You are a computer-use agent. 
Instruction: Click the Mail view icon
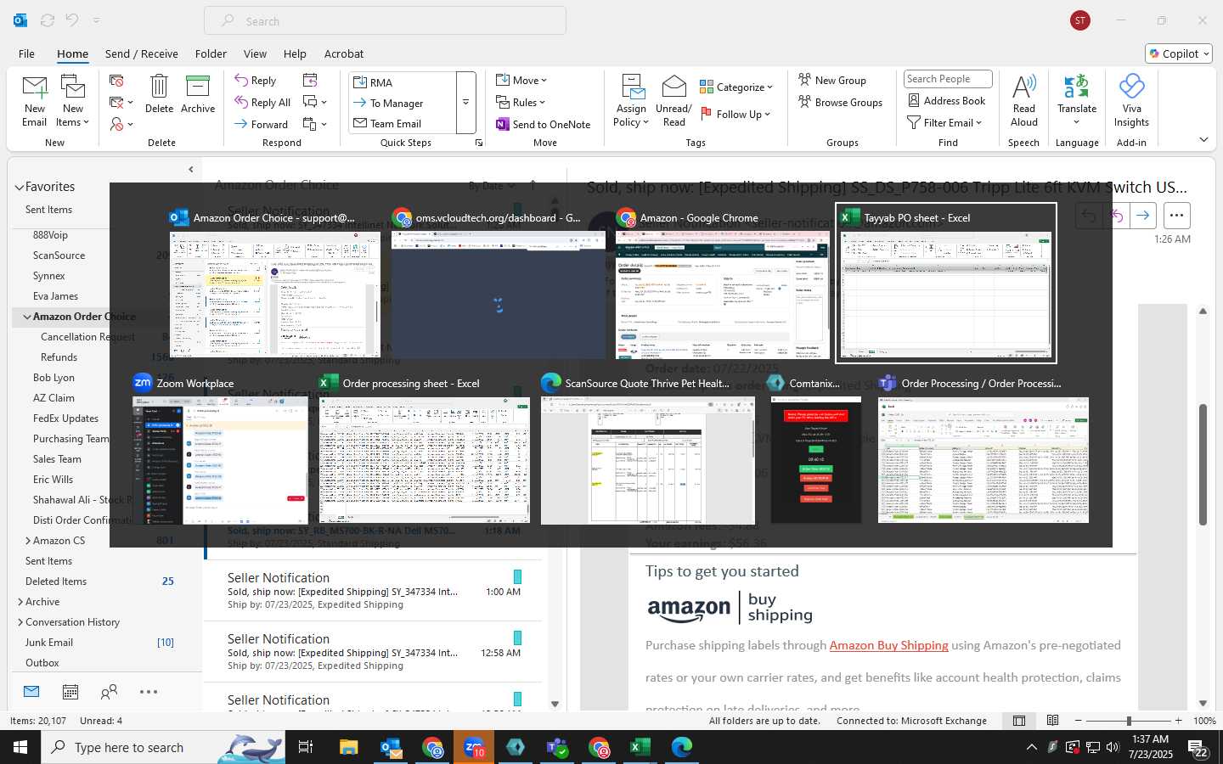pyautogui.click(x=31, y=692)
